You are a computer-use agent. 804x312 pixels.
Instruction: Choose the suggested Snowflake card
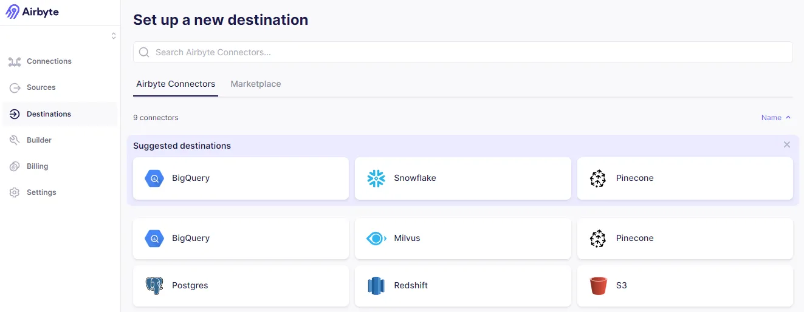coord(462,178)
